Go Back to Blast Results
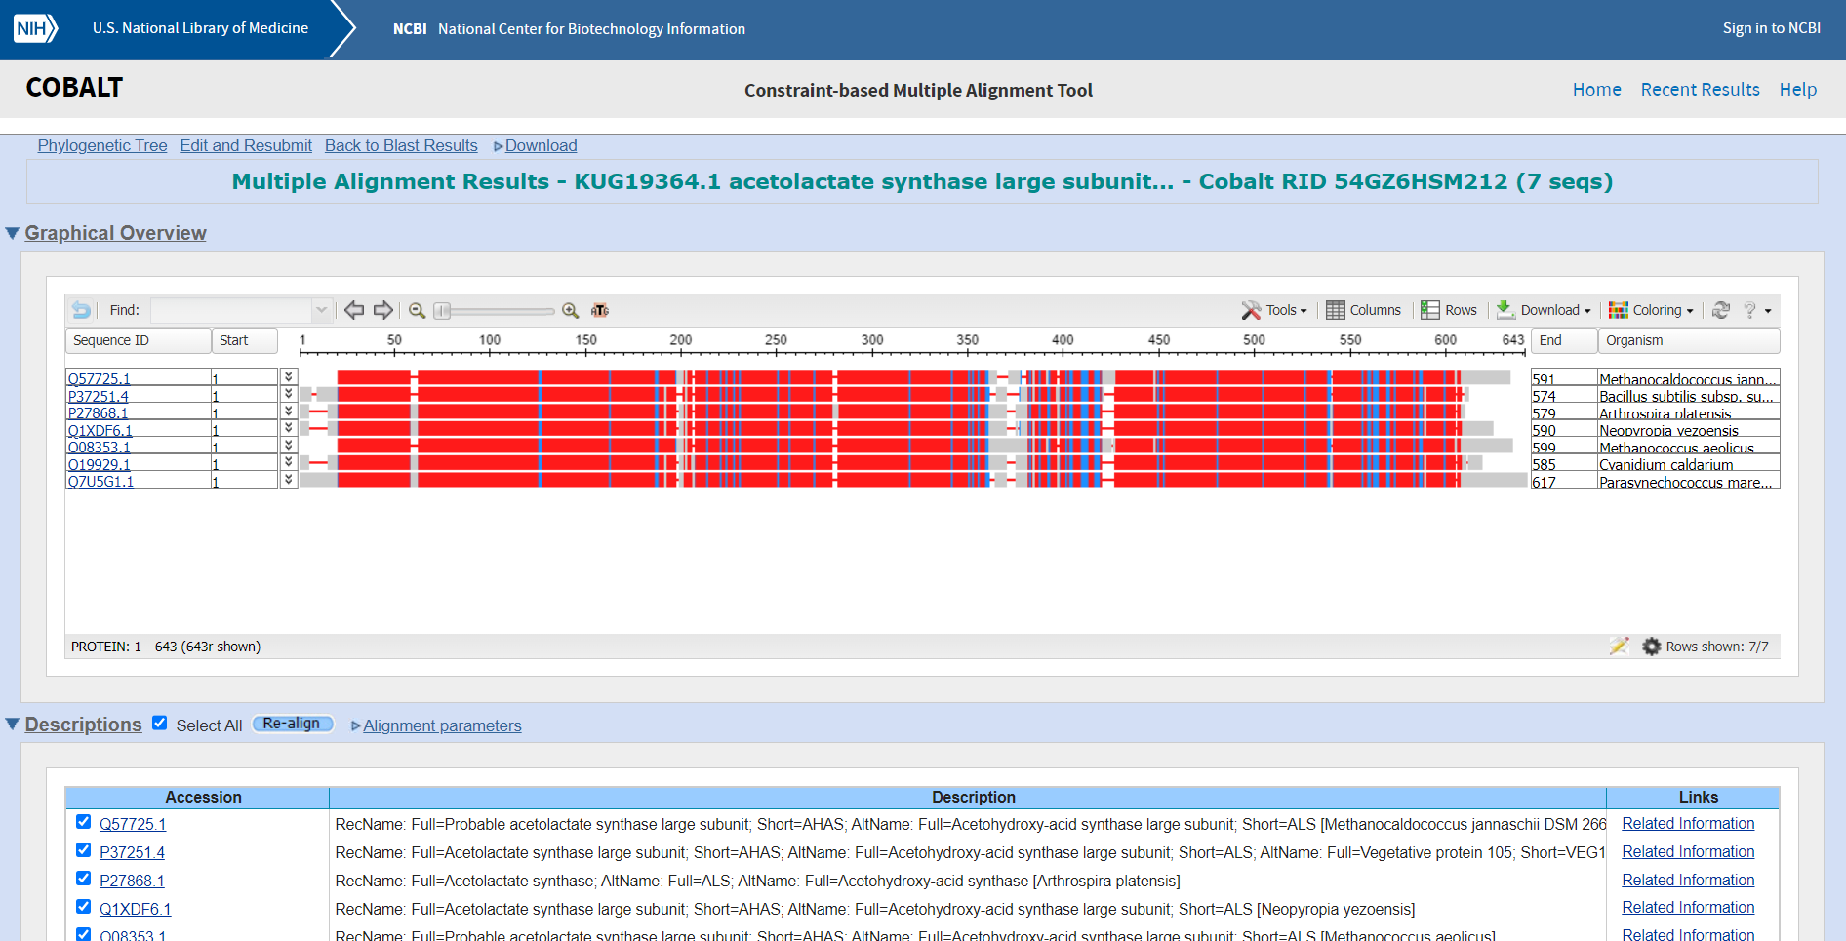Image resolution: width=1846 pixels, height=941 pixels. tap(401, 145)
